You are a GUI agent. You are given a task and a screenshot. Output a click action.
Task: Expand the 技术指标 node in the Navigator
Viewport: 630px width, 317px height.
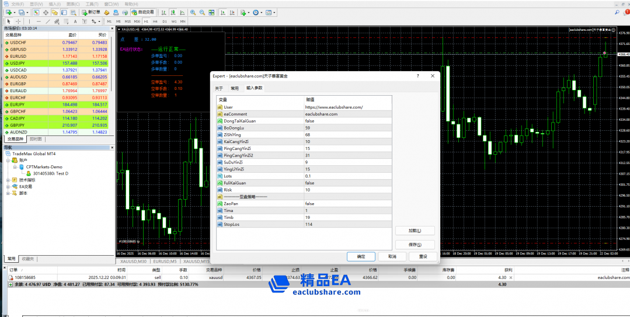(x=8, y=180)
